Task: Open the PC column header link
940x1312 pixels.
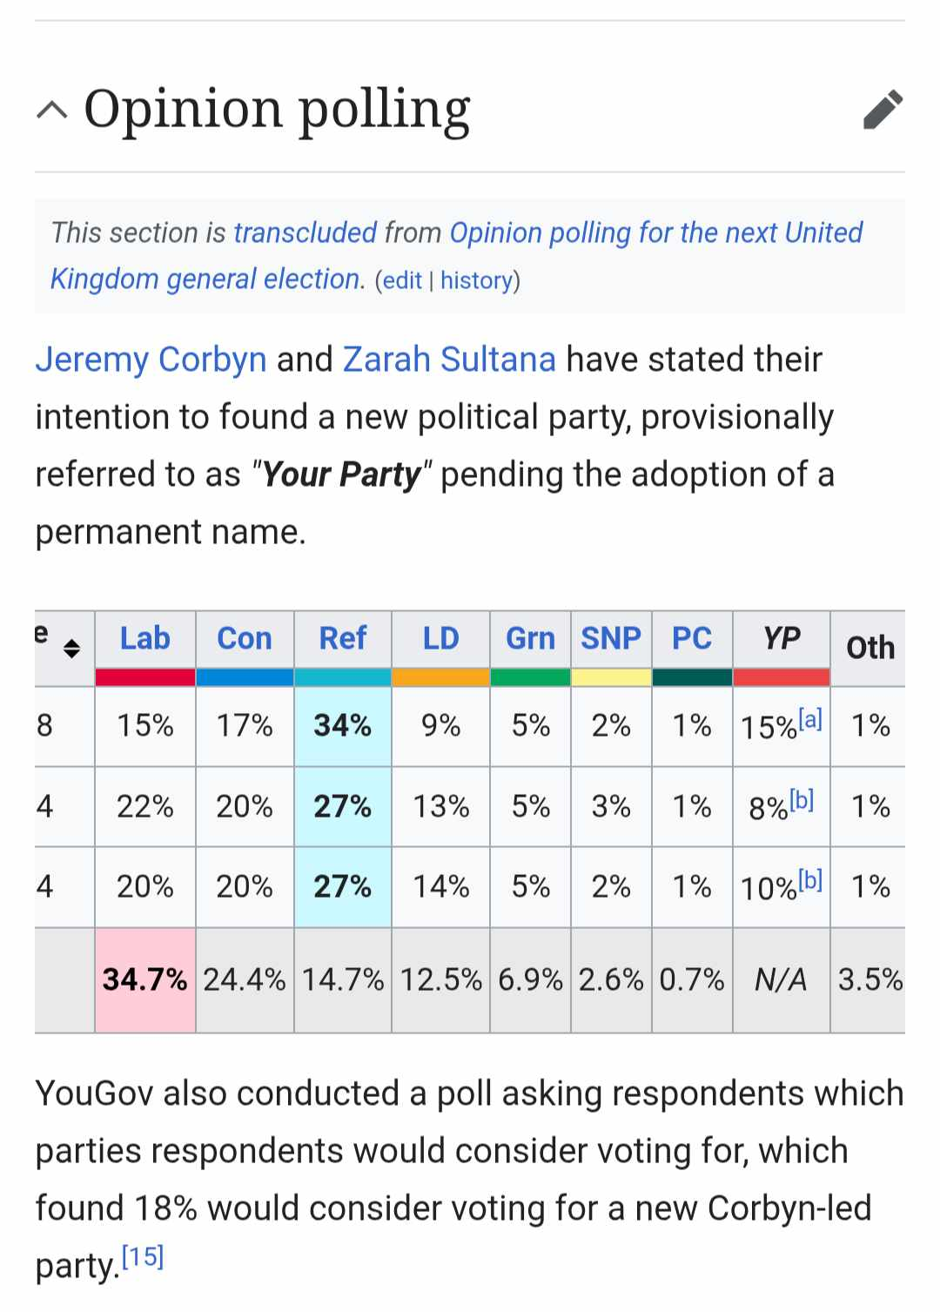Action: click(x=692, y=638)
